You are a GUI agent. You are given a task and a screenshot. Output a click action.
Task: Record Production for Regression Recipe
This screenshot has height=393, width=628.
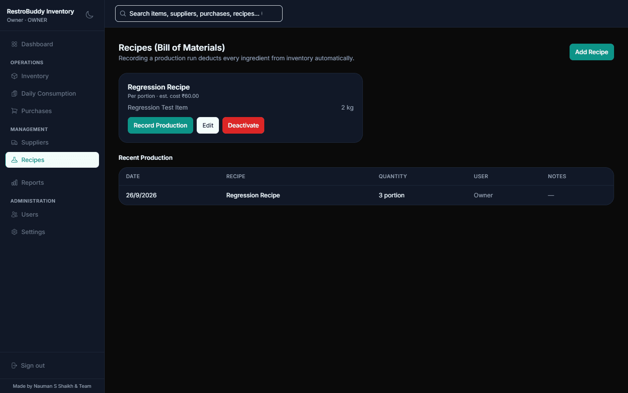click(160, 125)
